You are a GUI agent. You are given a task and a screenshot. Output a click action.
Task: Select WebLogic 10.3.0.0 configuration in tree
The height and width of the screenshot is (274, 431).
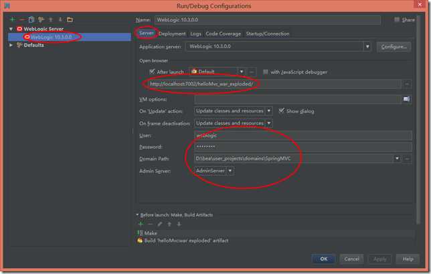70,37
